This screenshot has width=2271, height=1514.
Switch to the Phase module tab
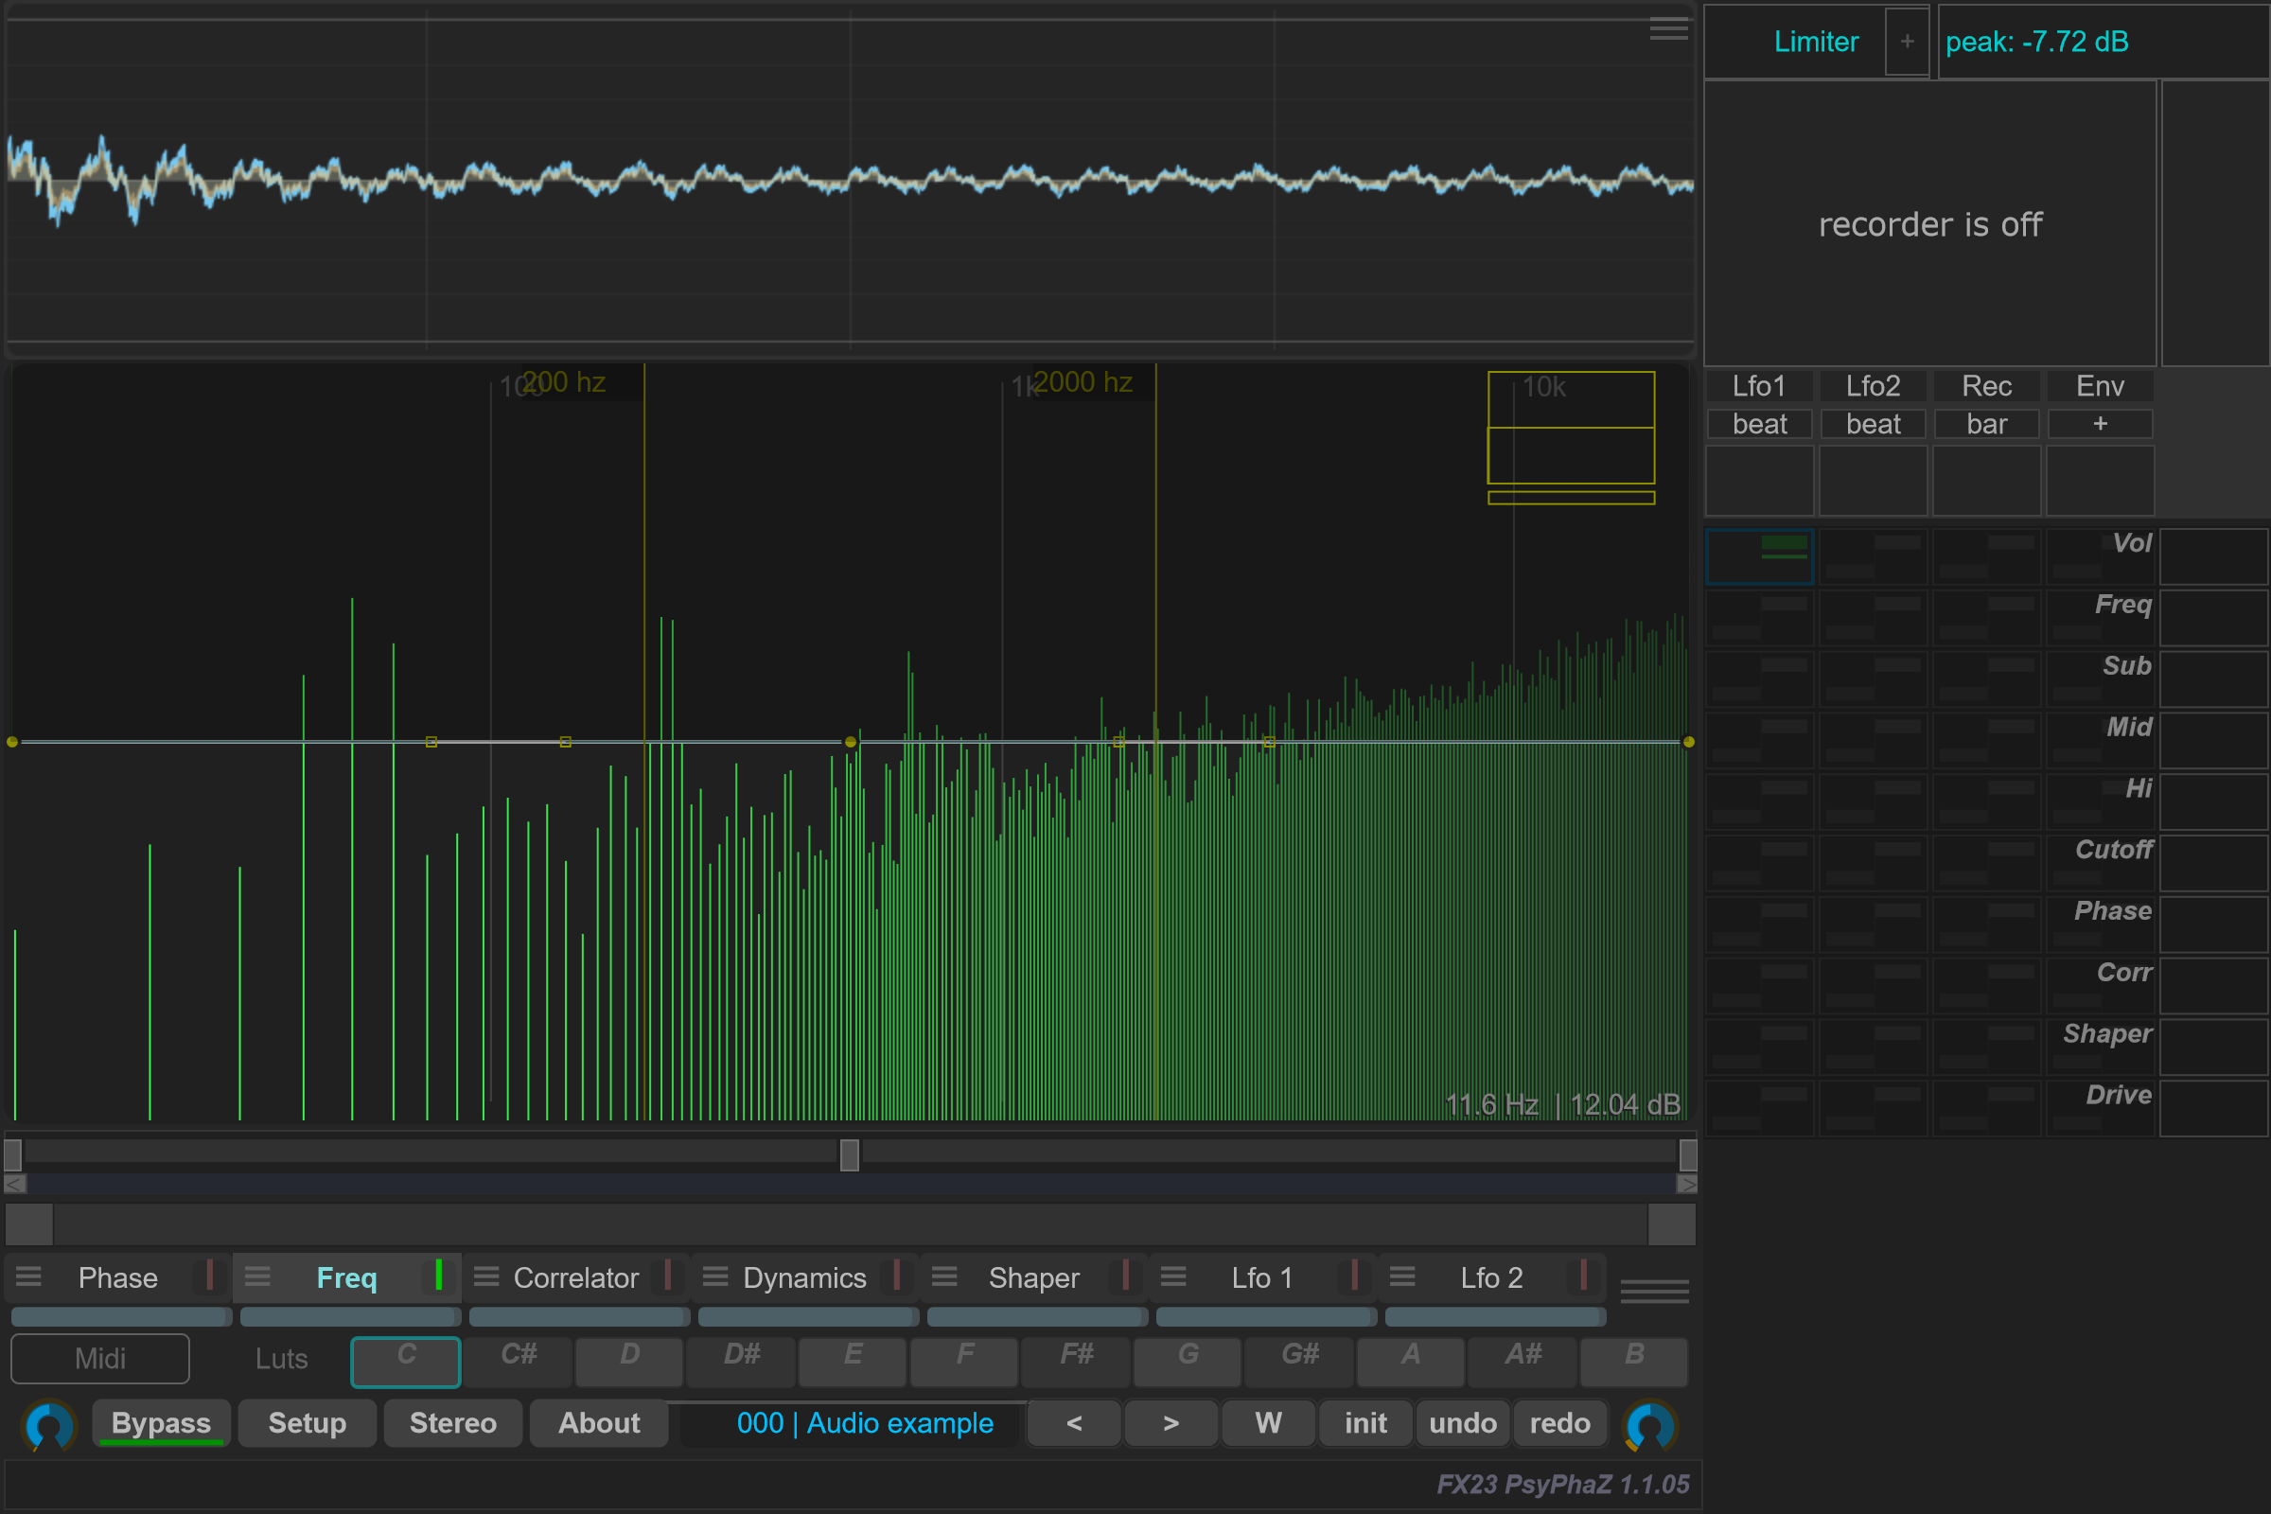coord(117,1277)
